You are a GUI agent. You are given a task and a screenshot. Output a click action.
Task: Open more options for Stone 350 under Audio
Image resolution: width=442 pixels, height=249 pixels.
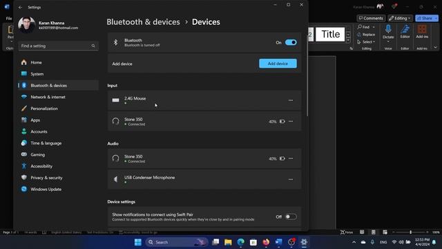(x=291, y=158)
